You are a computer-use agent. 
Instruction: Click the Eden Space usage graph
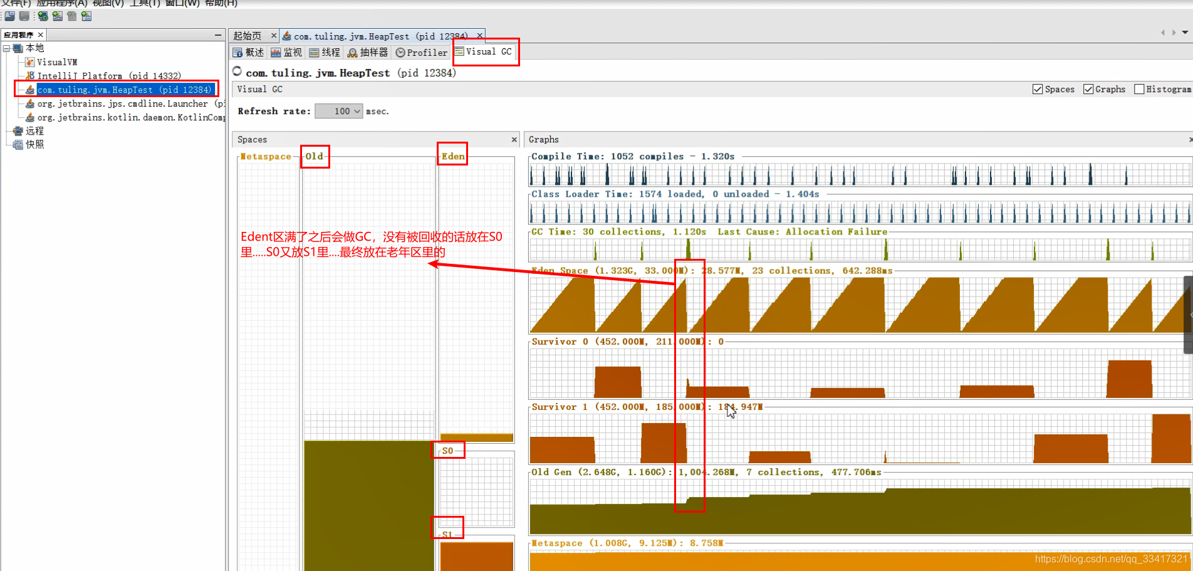coord(860,305)
